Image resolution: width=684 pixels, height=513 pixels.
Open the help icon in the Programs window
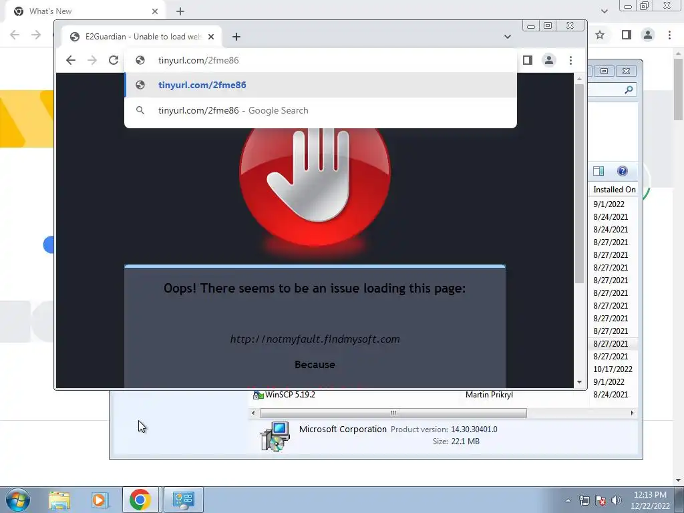pos(623,171)
